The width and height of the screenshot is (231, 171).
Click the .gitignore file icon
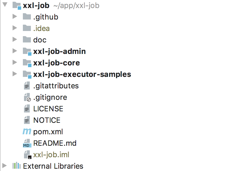27,97
